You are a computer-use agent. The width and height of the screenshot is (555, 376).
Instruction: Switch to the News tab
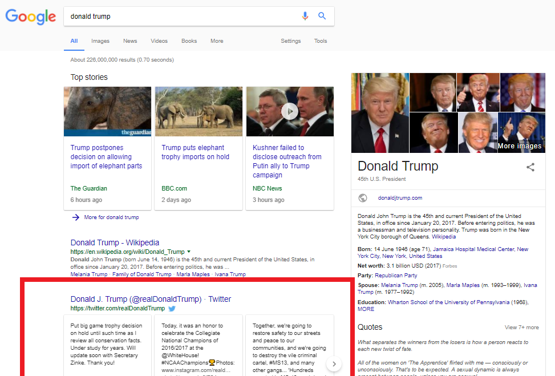pos(130,41)
